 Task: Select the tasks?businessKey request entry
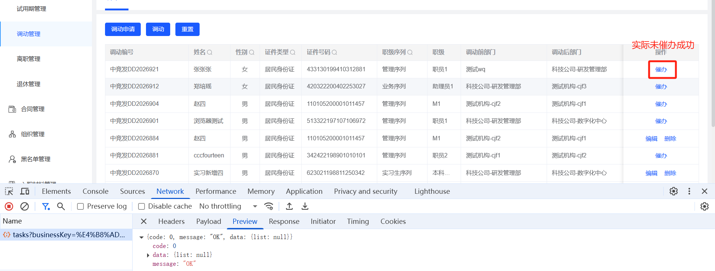pyautogui.click(x=66, y=235)
